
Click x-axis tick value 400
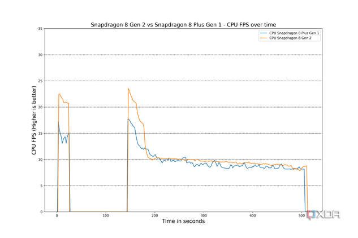click(x=252, y=215)
